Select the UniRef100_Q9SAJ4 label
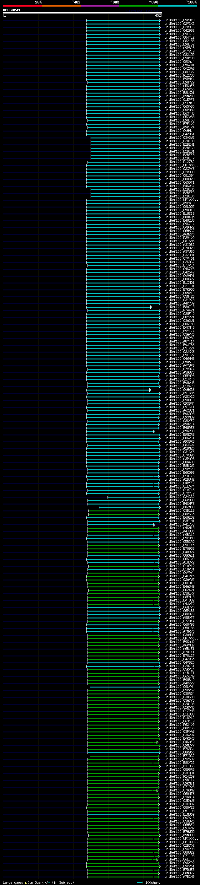This screenshot has width=200, height=885. [x=179, y=62]
